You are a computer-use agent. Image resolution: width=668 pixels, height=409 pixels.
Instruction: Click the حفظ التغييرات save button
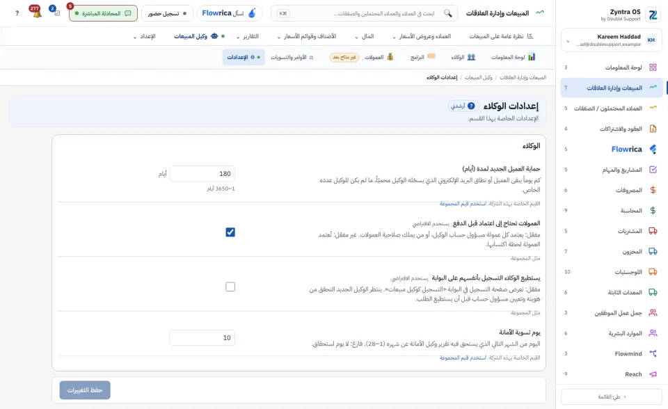pyautogui.click(x=85, y=390)
